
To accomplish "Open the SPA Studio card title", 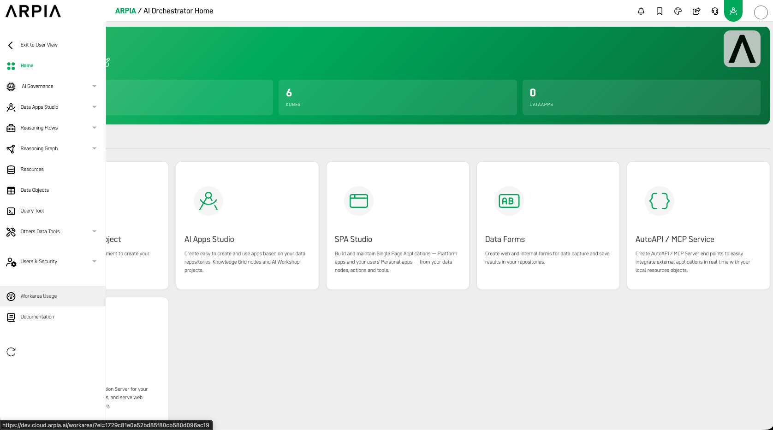I will click(x=353, y=239).
